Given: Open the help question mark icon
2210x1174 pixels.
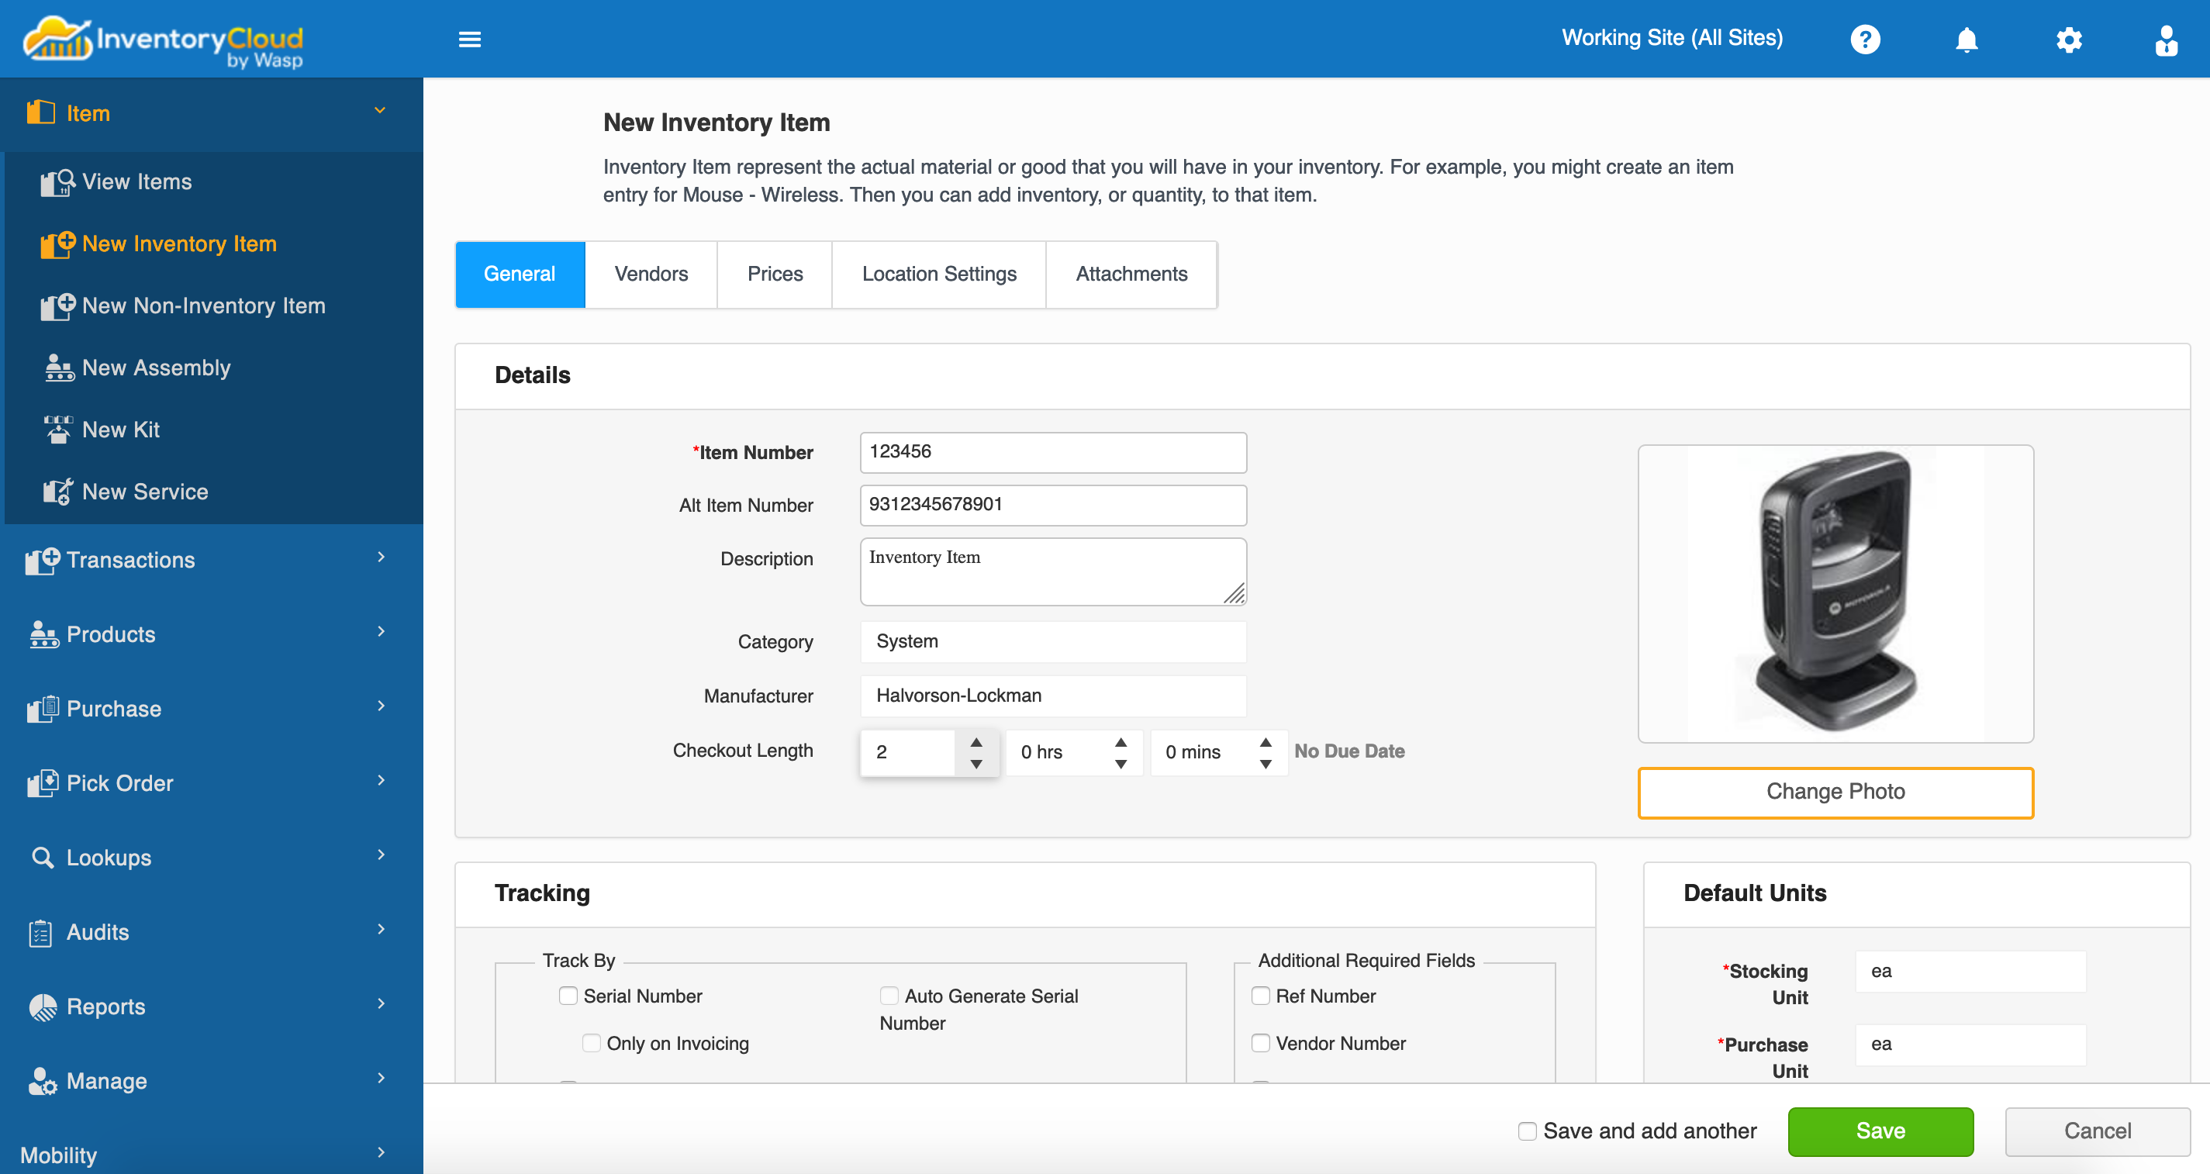Looking at the screenshot, I should coord(1865,40).
